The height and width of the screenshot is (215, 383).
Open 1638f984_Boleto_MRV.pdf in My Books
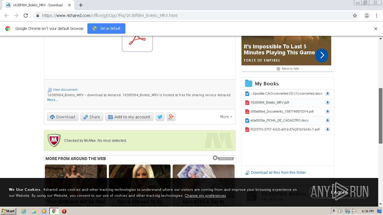270,102
